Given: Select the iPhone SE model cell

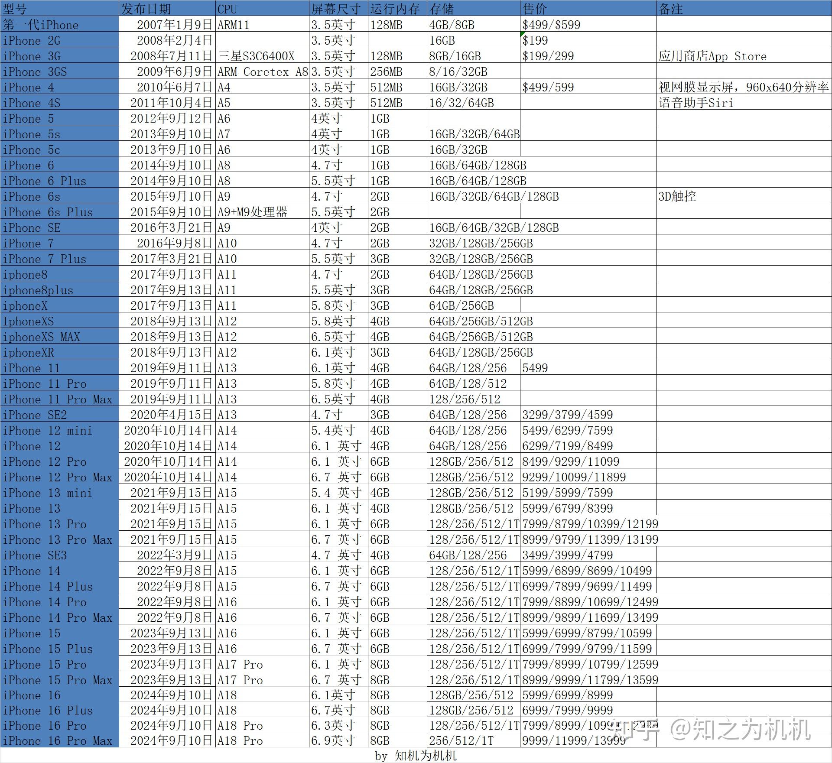Looking at the screenshot, I should [x=60, y=227].
